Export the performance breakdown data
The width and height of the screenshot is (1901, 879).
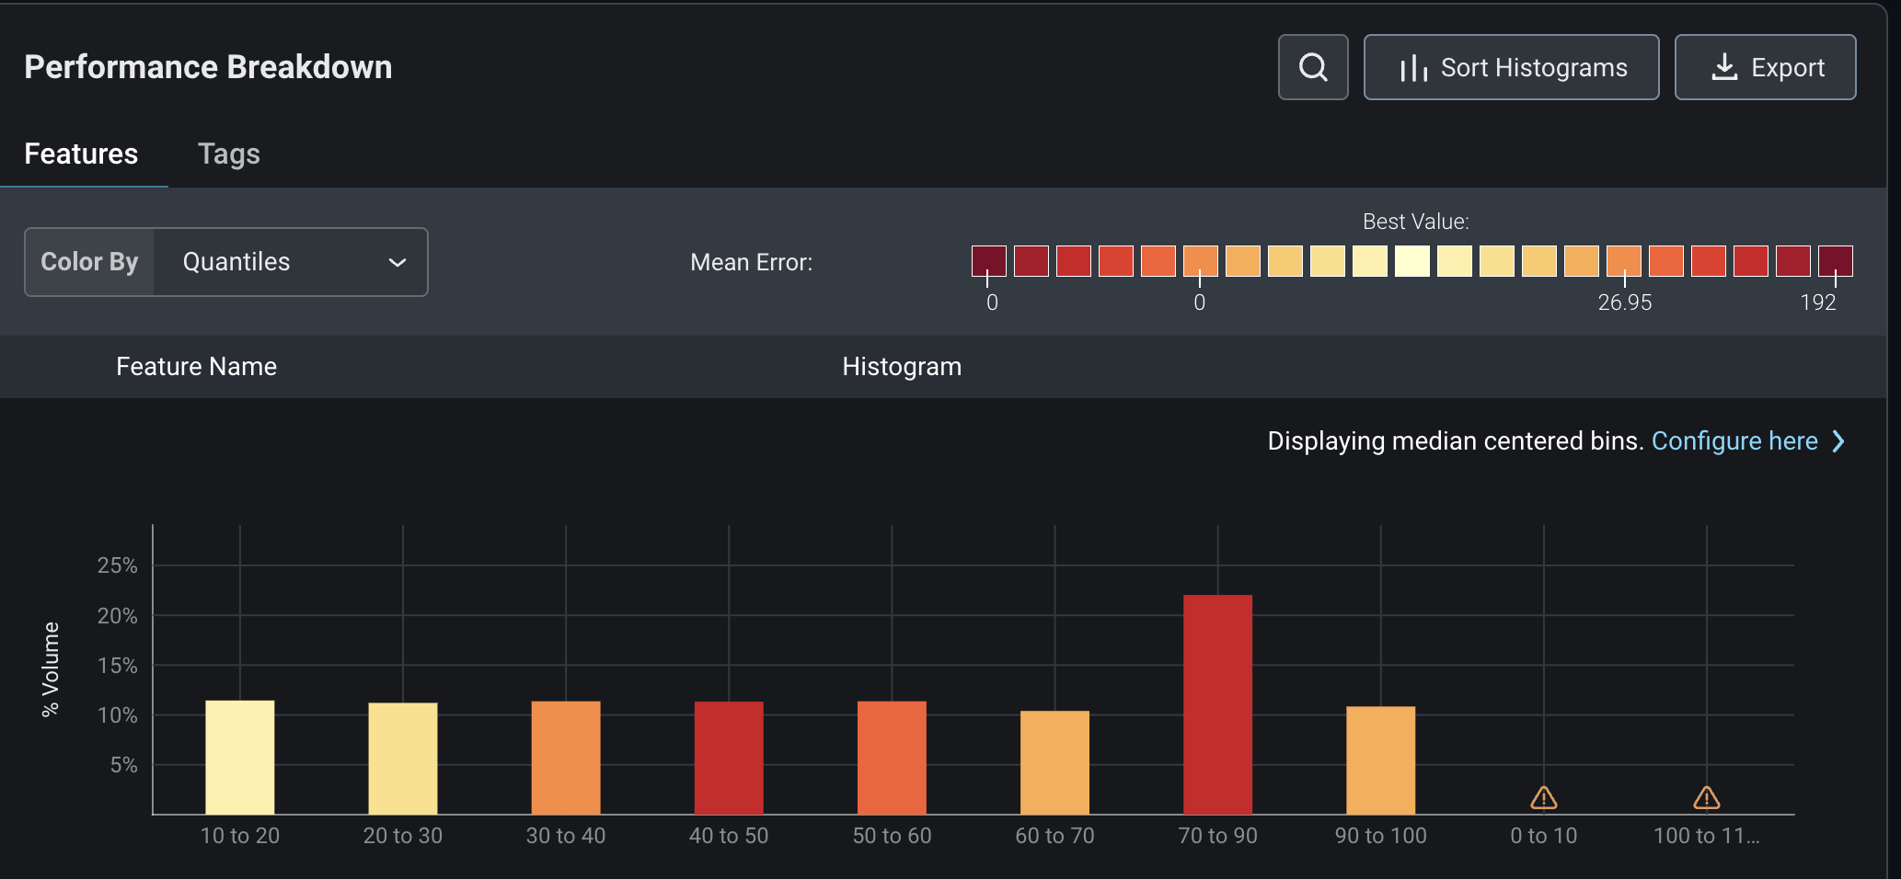[x=1765, y=67]
